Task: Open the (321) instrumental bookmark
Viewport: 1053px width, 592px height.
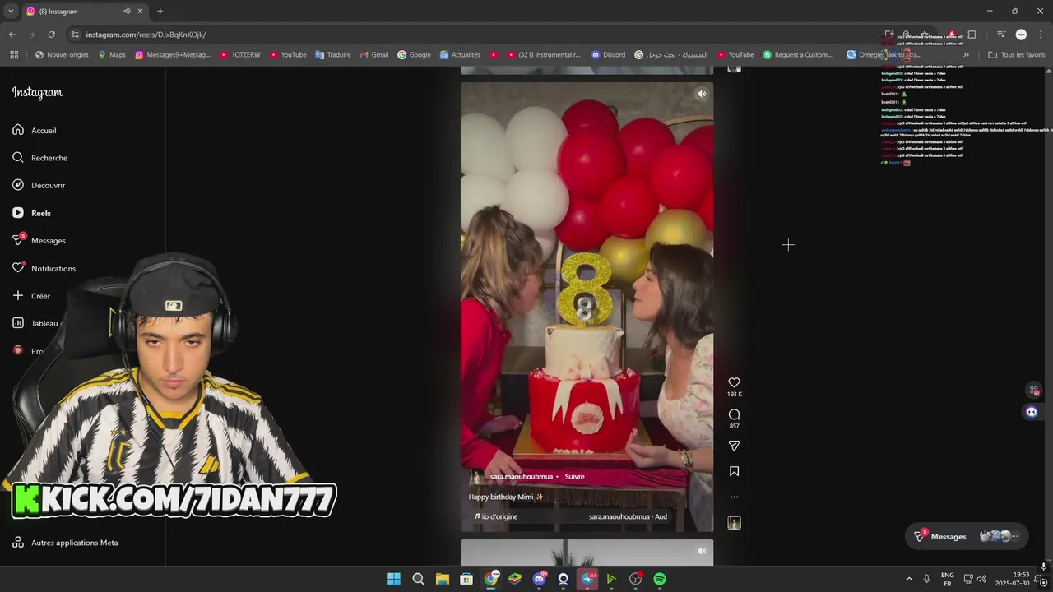Action: click(x=543, y=55)
